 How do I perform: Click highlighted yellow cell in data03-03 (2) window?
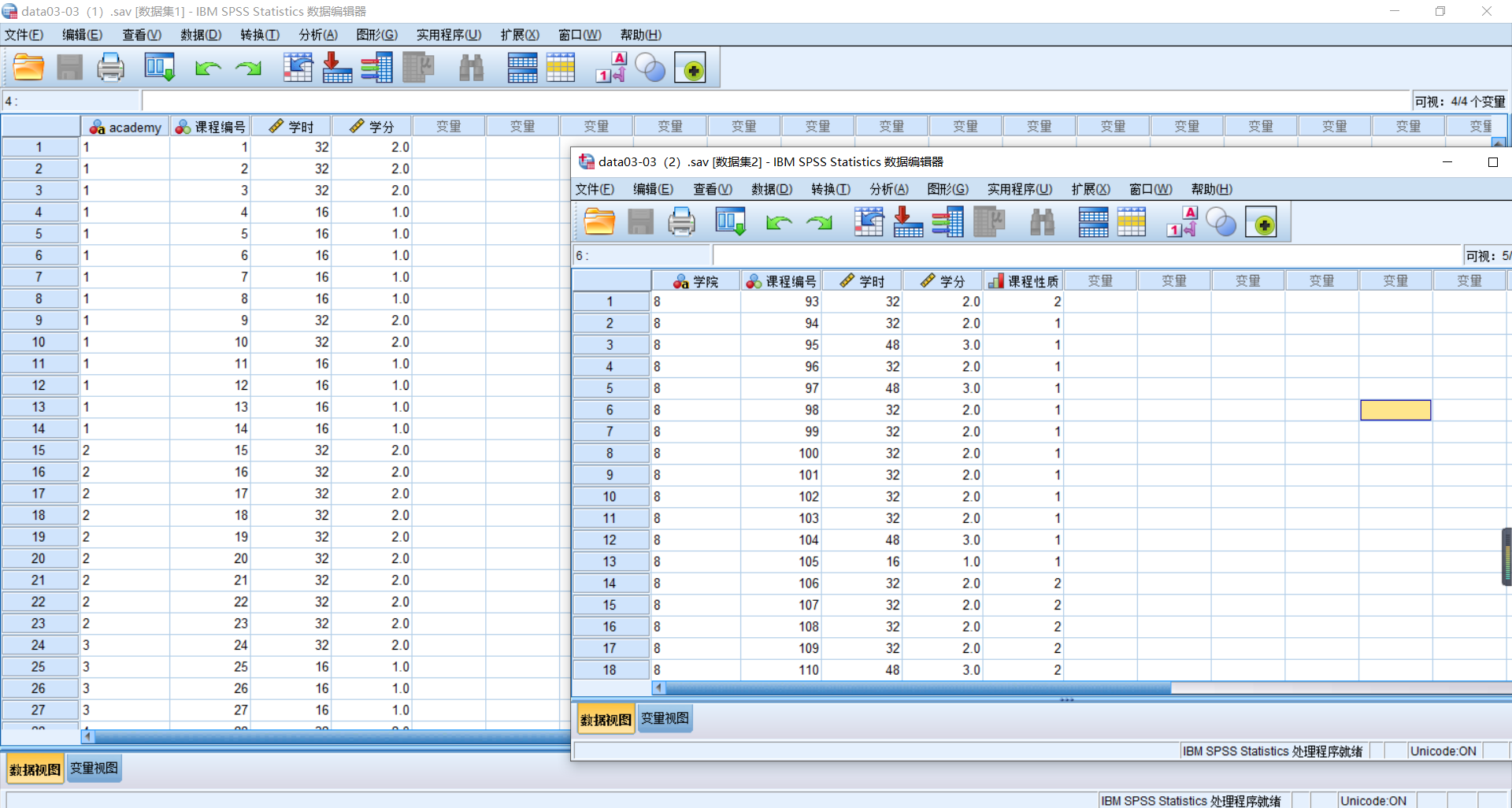pos(1395,410)
